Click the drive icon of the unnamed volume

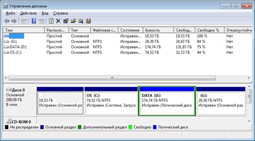[6, 36]
